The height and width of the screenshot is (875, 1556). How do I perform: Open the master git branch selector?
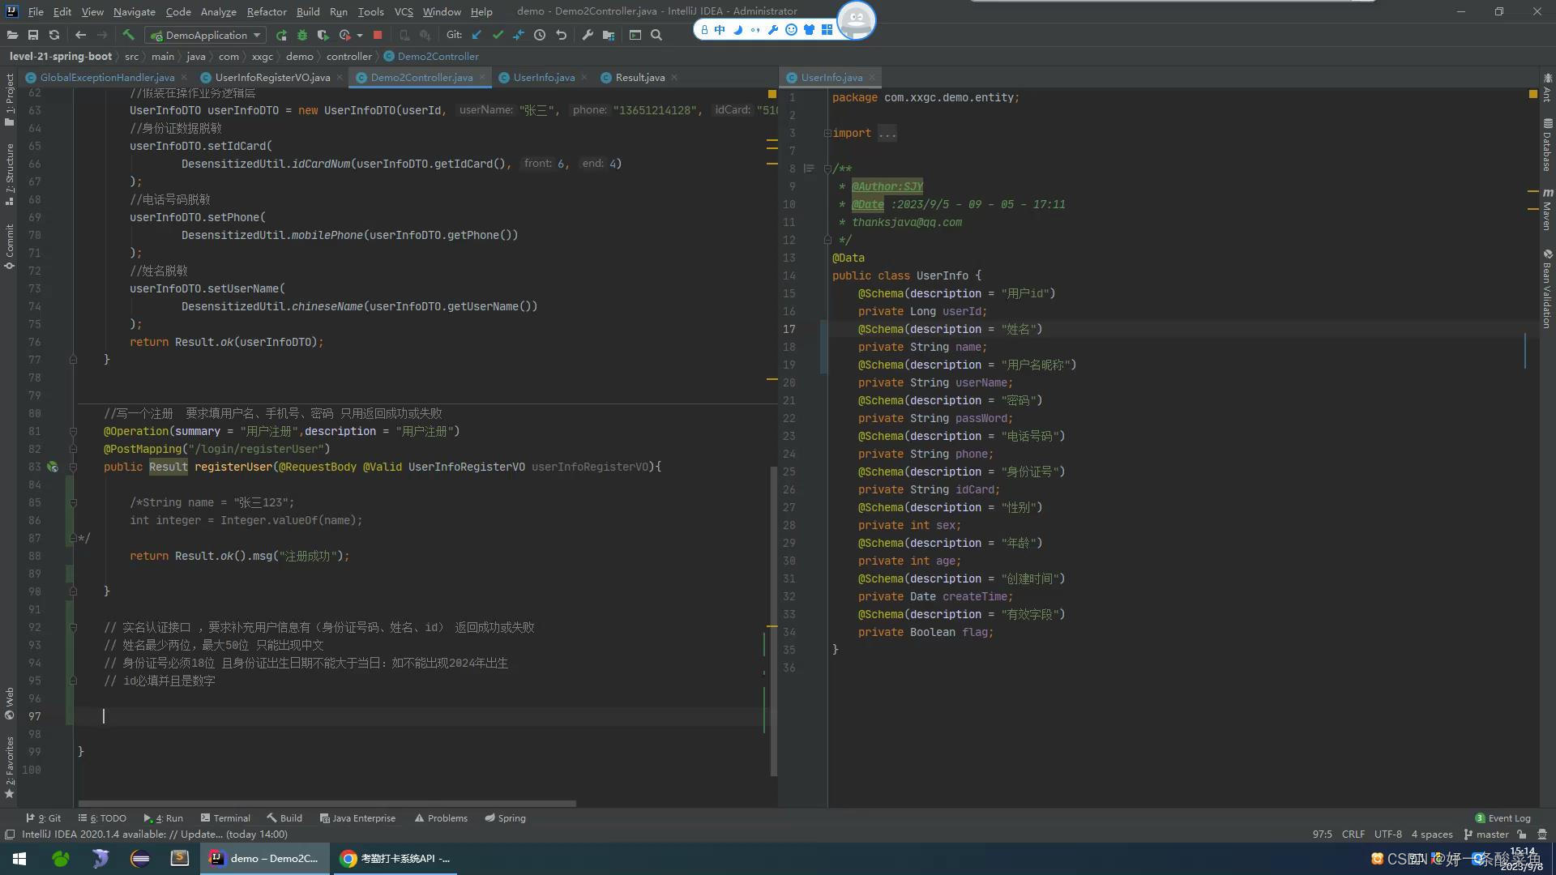pos(1486,834)
